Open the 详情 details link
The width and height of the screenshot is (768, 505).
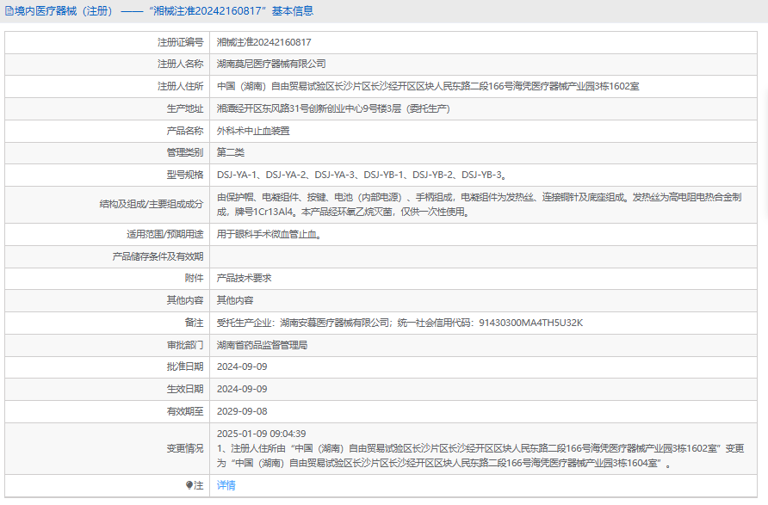[226, 485]
